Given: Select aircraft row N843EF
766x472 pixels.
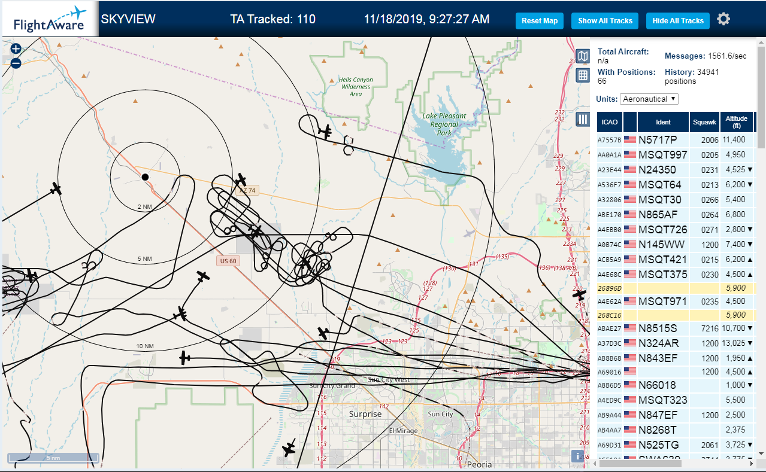Looking at the screenshot, I should pos(676,358).
